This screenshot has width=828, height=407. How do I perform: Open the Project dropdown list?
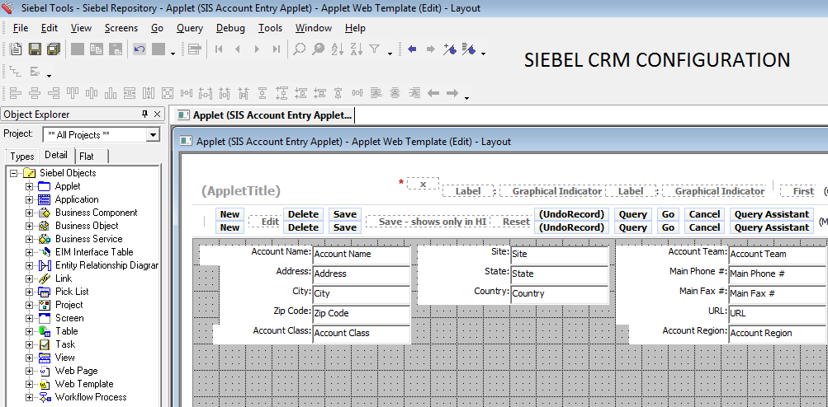153,135
